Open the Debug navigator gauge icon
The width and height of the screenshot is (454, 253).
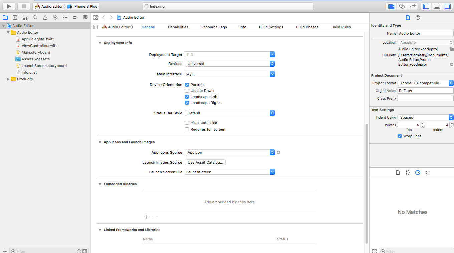[65, 17]
